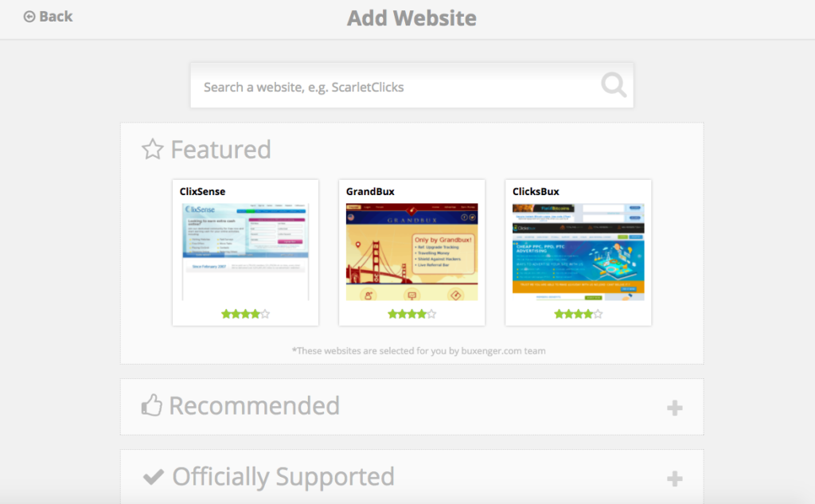Open the Recommended section header
The height and width of the screenshot is (504, 815).
(411, 407)
